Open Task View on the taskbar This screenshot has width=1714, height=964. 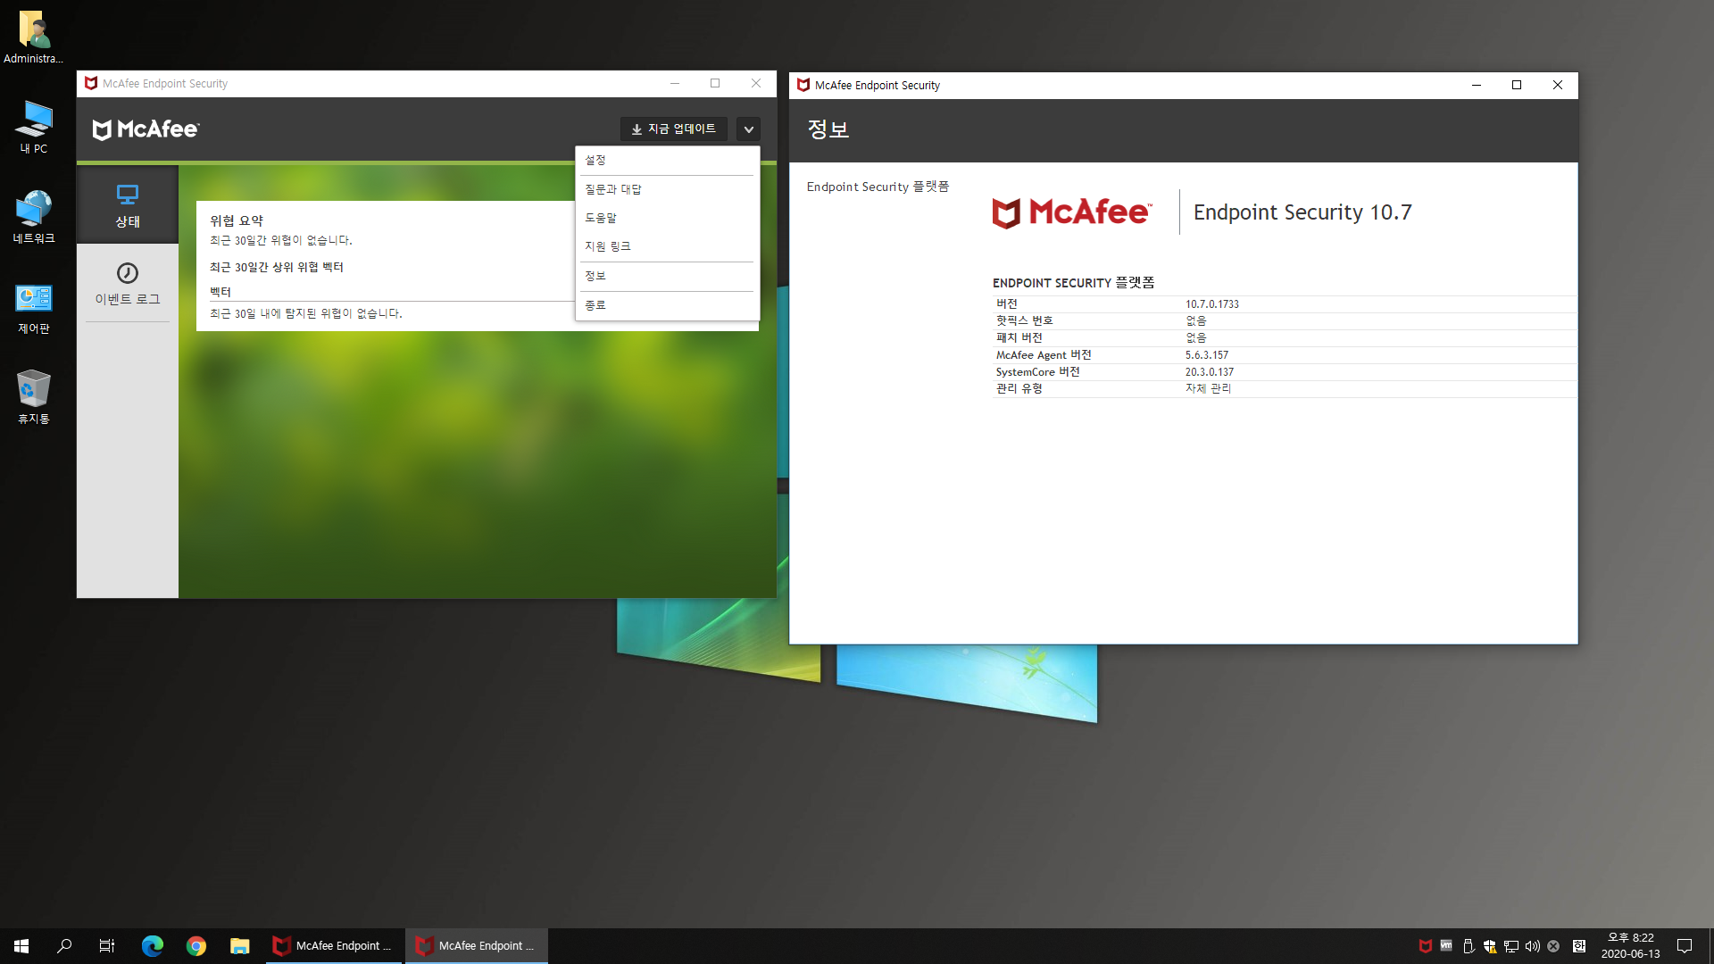107,946
